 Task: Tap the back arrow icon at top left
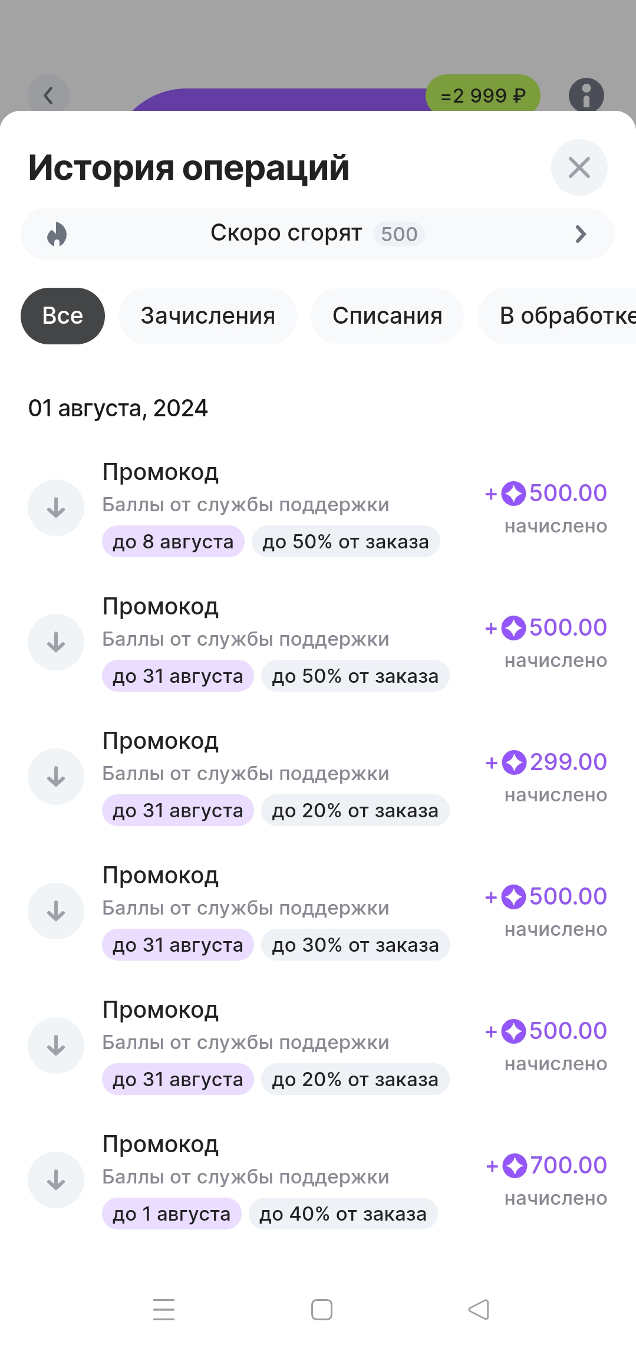[x=49, y=95]
